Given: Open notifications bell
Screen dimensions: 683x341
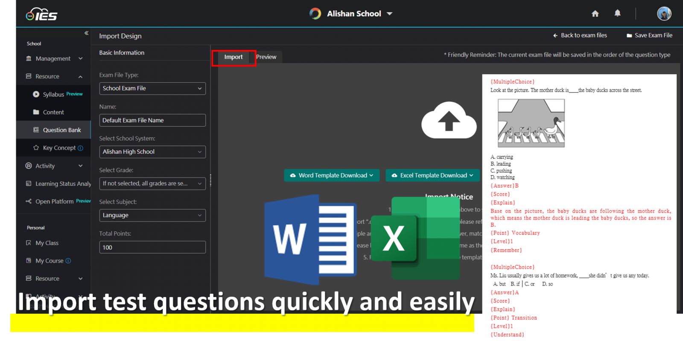Looking at the screenshot, I should point(617,13).
